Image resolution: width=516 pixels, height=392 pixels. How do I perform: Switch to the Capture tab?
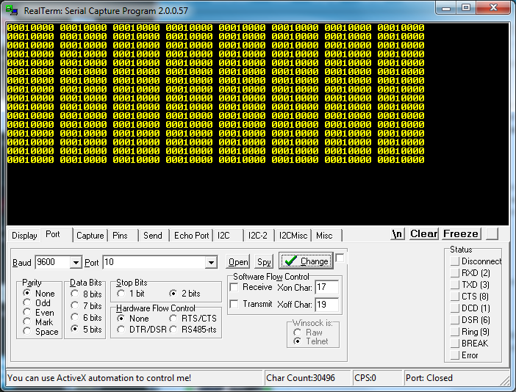(90, 236)
